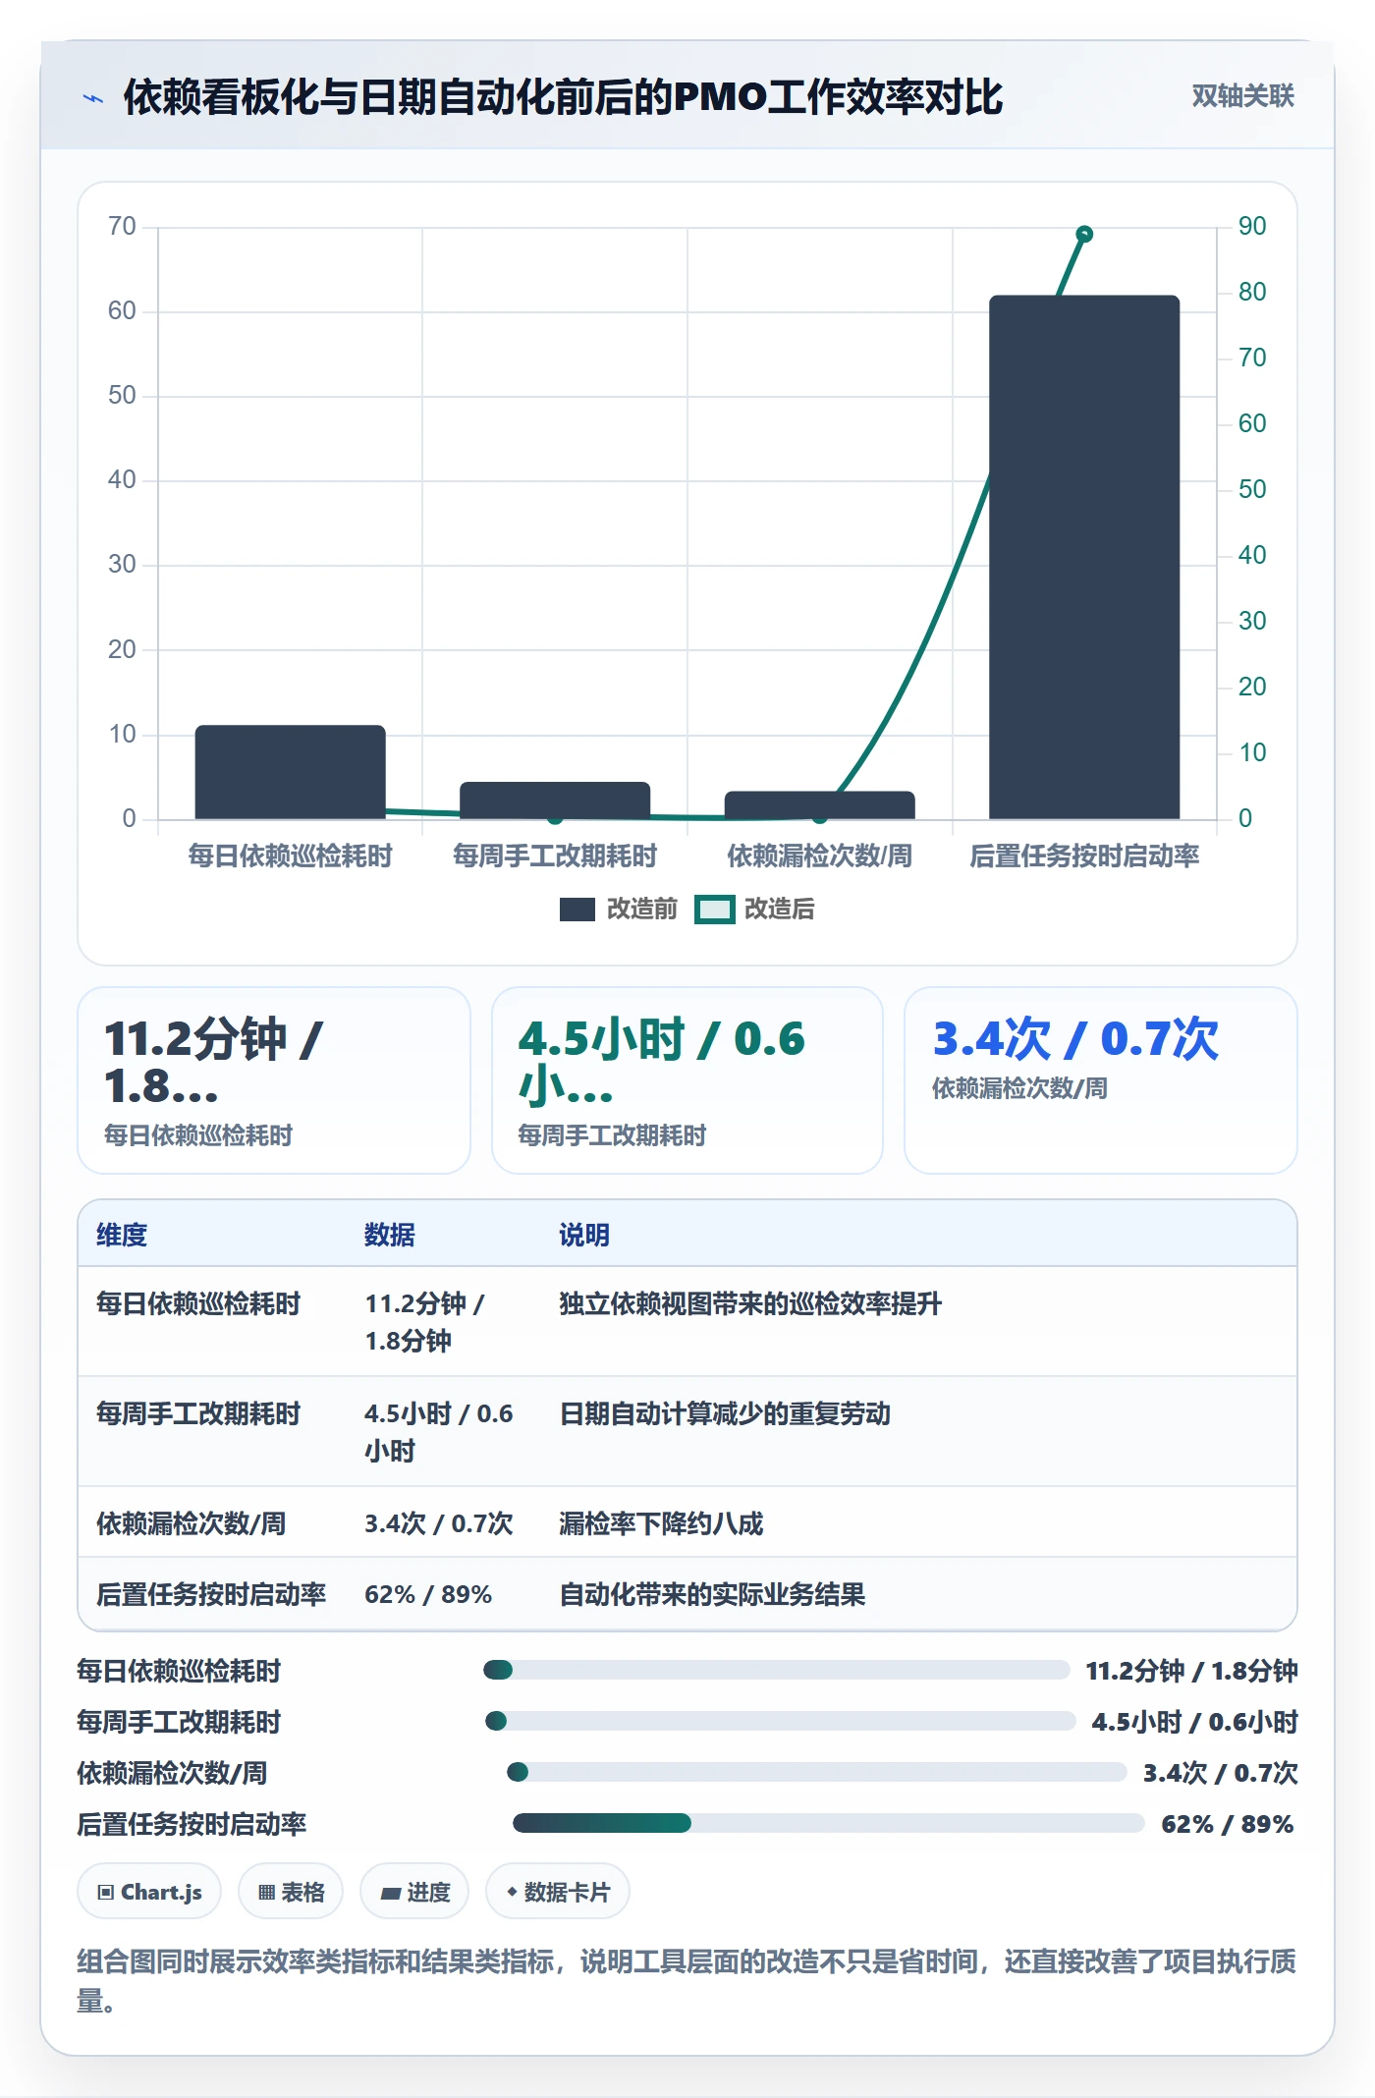Click 独立依赖视图带来的巡检效率提升 table cell

pos(750,1303)
